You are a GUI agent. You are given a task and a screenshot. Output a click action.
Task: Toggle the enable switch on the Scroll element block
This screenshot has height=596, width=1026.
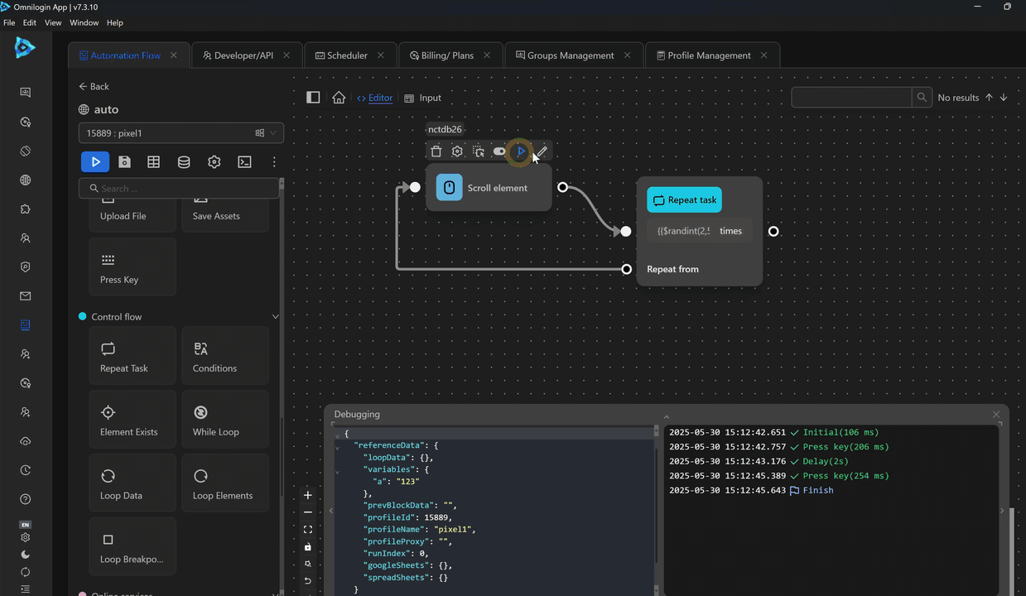(x=499, y=151)
